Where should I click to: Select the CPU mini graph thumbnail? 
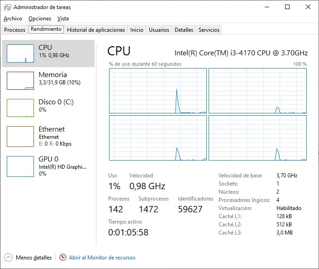click(x=20, y=54)
